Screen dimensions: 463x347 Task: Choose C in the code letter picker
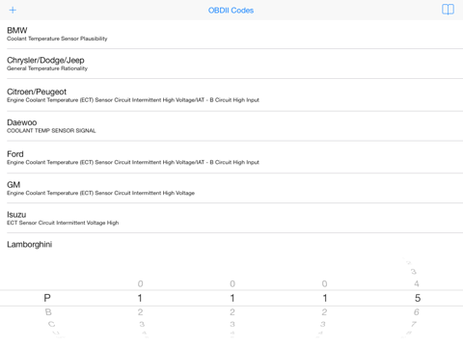pos(51,324)
